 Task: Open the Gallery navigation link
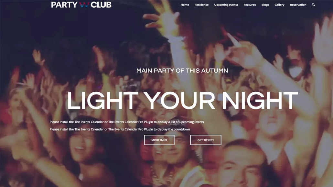[279, 5]
